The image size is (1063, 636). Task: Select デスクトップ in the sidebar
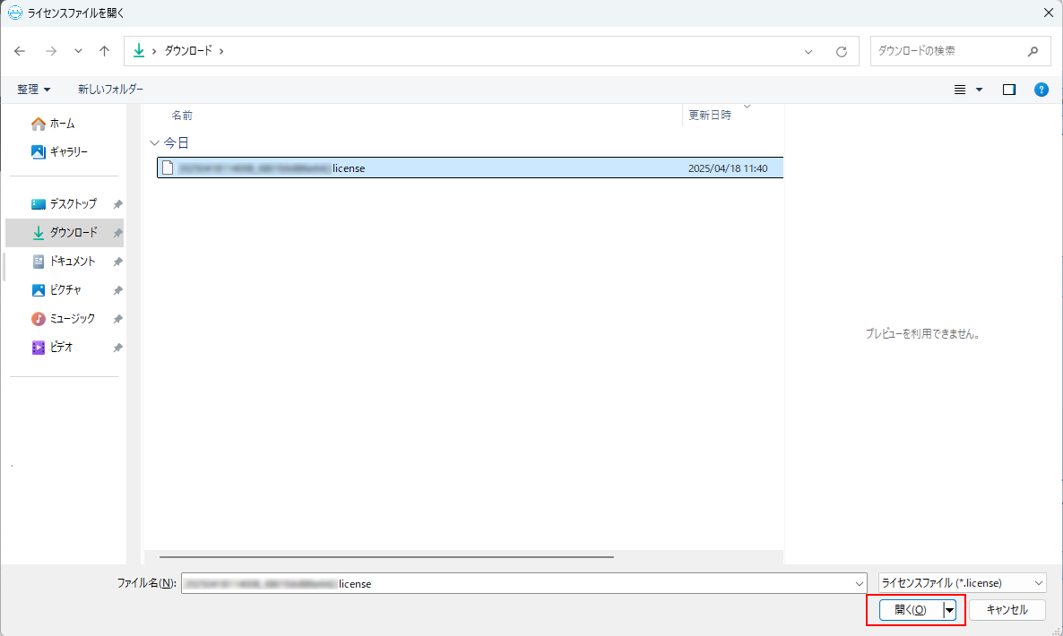pos(73,204)
